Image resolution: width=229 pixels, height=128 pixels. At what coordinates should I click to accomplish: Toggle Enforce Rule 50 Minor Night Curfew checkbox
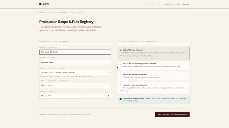pyautogui.click(x=120, y=99)
